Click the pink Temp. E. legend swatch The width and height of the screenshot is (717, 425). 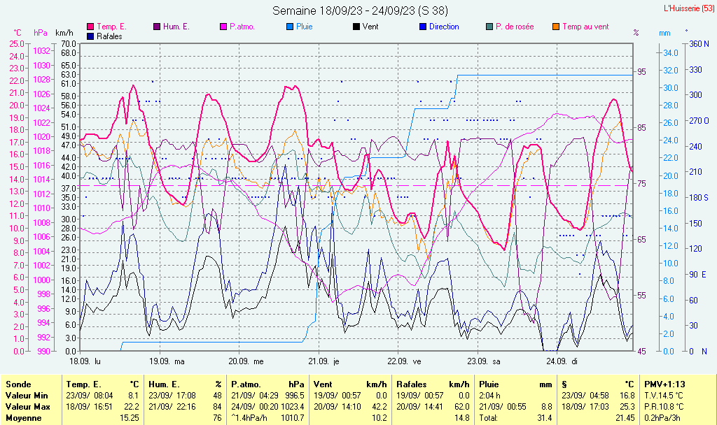point(90,27)
